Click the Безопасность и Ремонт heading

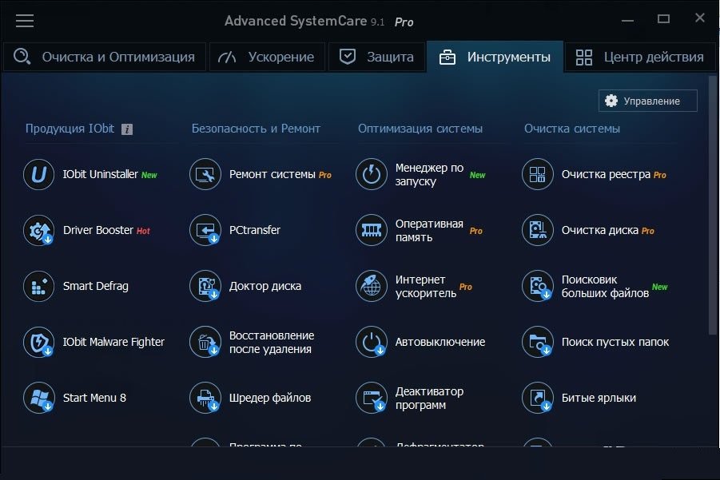256,129
